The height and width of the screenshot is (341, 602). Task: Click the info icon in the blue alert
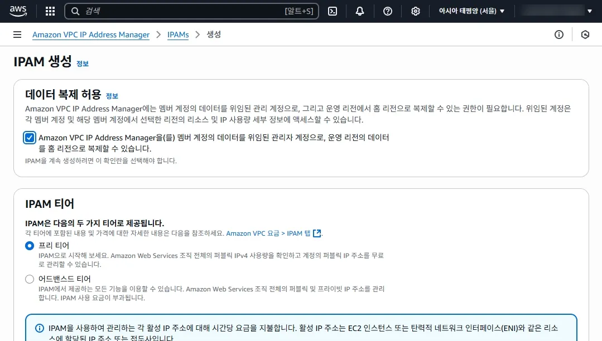[x=40, y=328]
